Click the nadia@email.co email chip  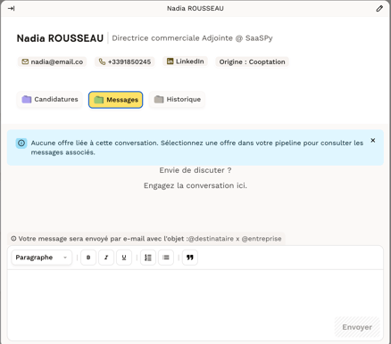pyautogui.click(x=52, y=61)
